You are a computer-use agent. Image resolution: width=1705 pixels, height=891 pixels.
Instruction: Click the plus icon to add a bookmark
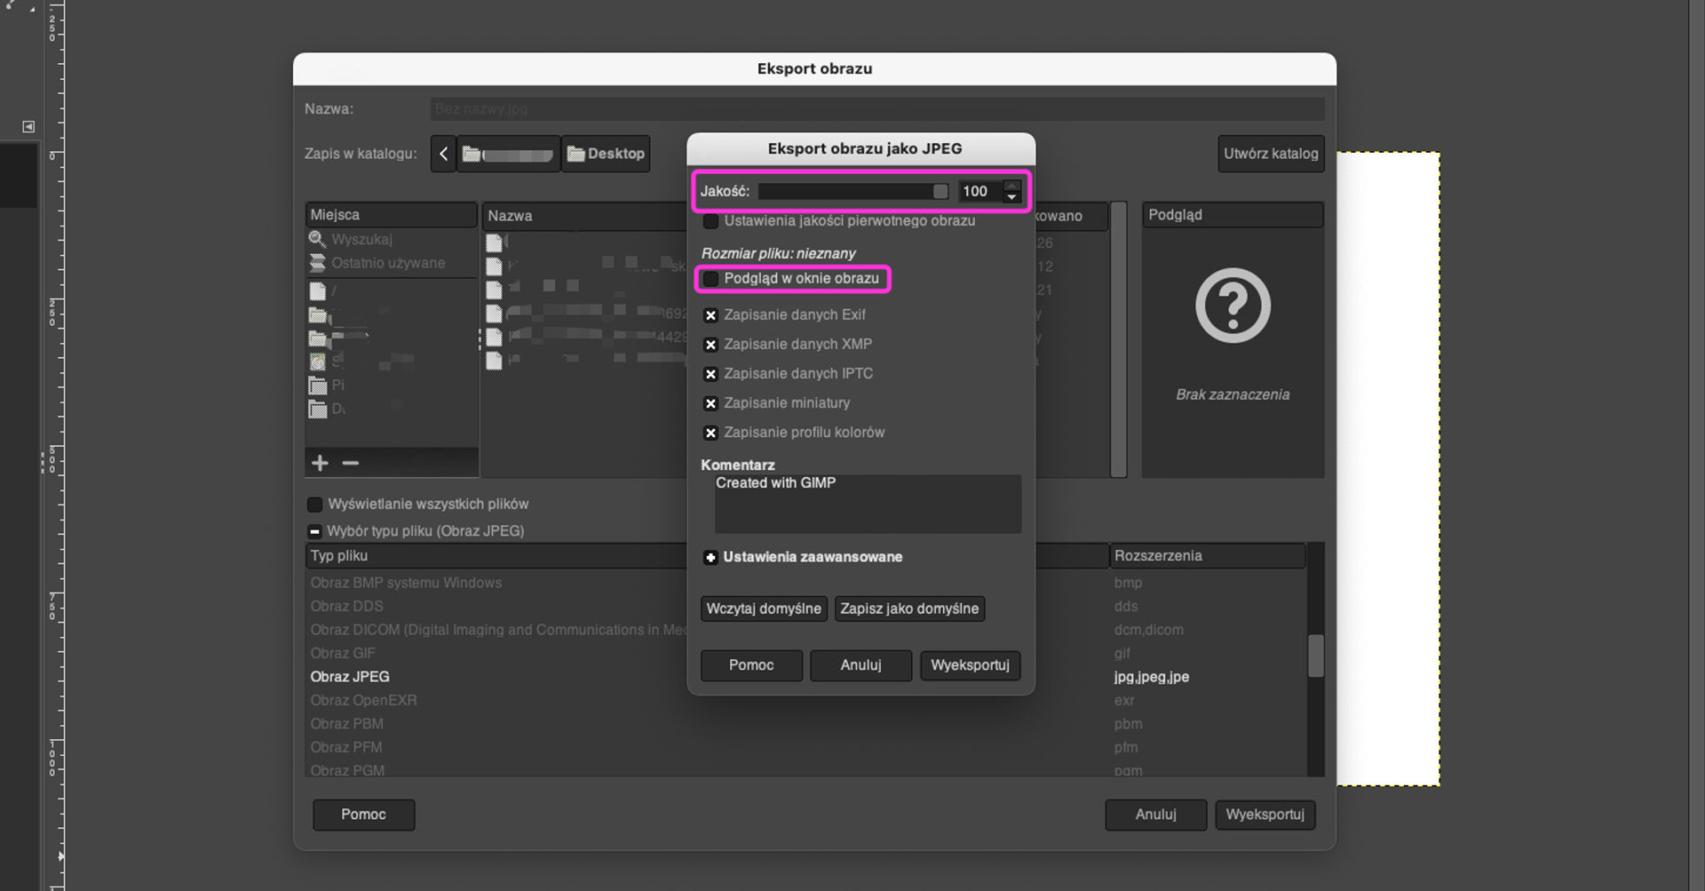[321, 463]
